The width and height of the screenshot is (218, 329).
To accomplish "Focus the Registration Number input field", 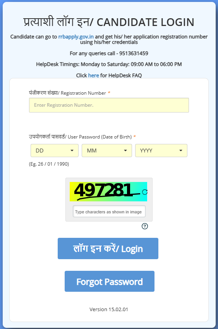I will point(109,105).
